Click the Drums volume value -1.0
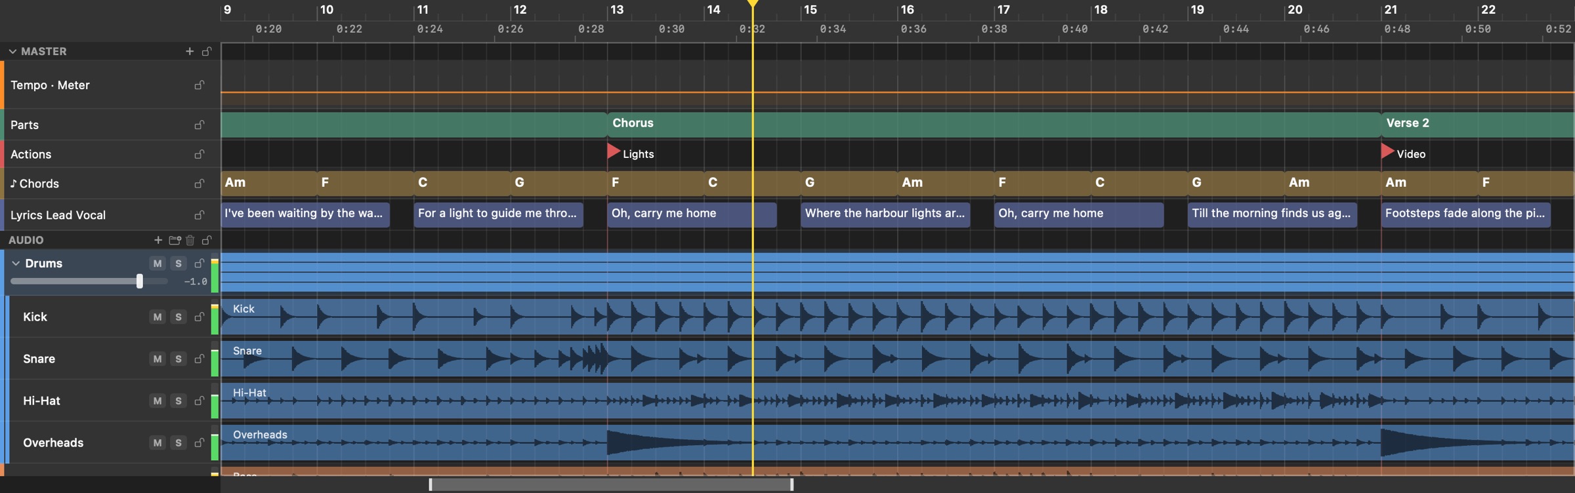 pos(196,281)
